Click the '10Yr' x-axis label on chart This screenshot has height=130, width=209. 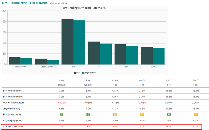click(x=153, y=67)
